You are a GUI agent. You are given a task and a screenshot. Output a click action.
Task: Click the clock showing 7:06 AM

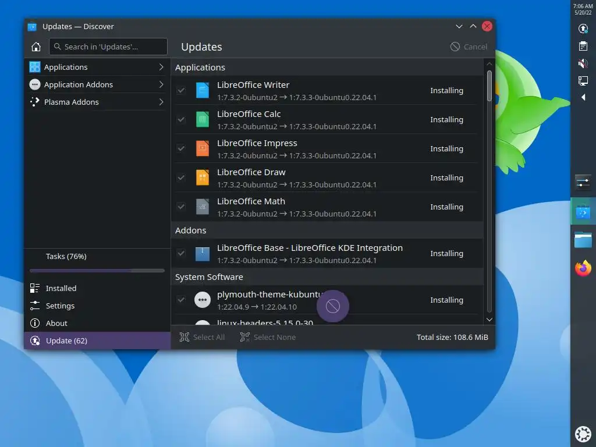(x=583, y=6)
